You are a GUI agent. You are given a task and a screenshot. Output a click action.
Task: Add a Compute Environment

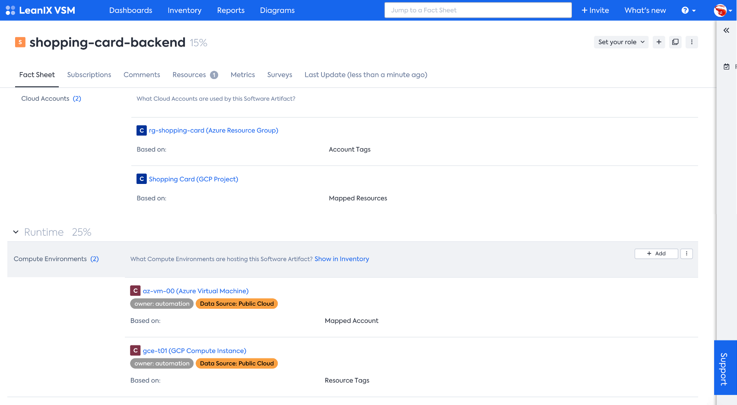[656, 253]
